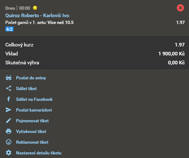Click the paper plane send icon

pos(9,110)
